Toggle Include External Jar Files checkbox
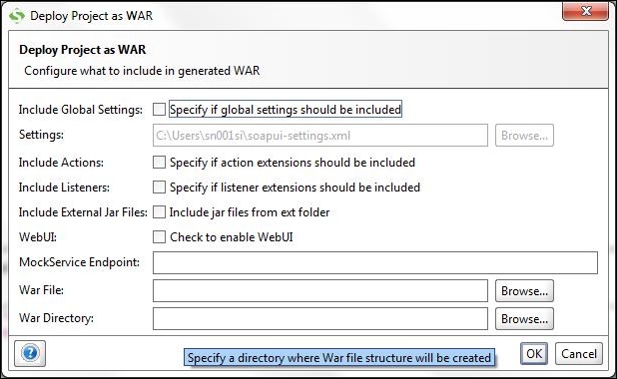The image size is (617, 379). coord(159,212)
